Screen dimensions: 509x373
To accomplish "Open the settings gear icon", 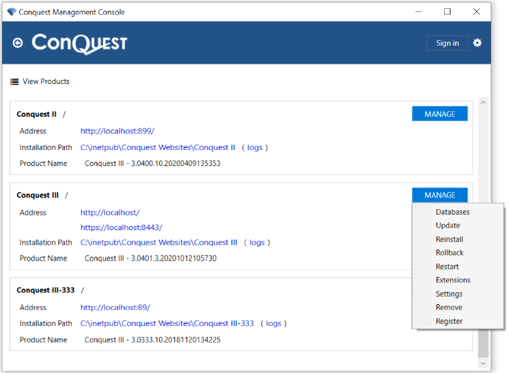I will 477,43.
